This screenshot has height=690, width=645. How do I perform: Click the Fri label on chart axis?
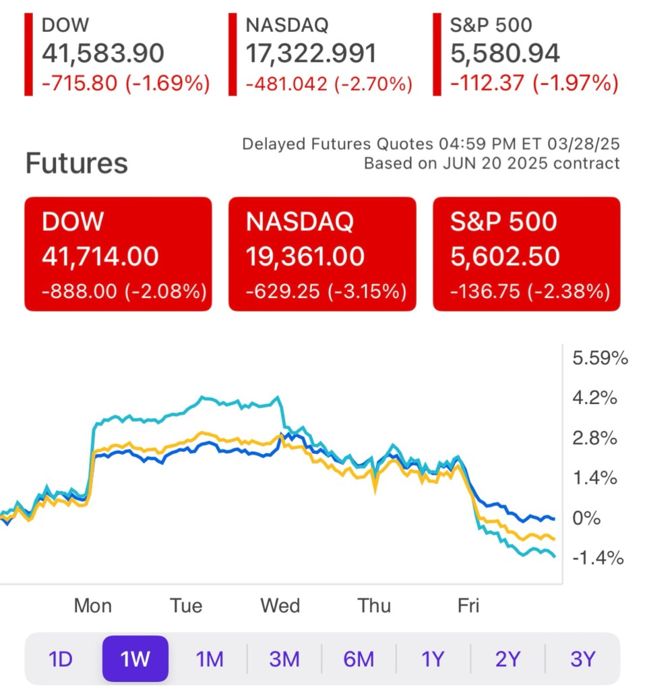[x=468, y=606]
